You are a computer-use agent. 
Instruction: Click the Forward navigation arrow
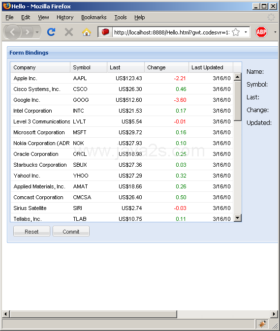pyautogui.click(x=27, y=32)
